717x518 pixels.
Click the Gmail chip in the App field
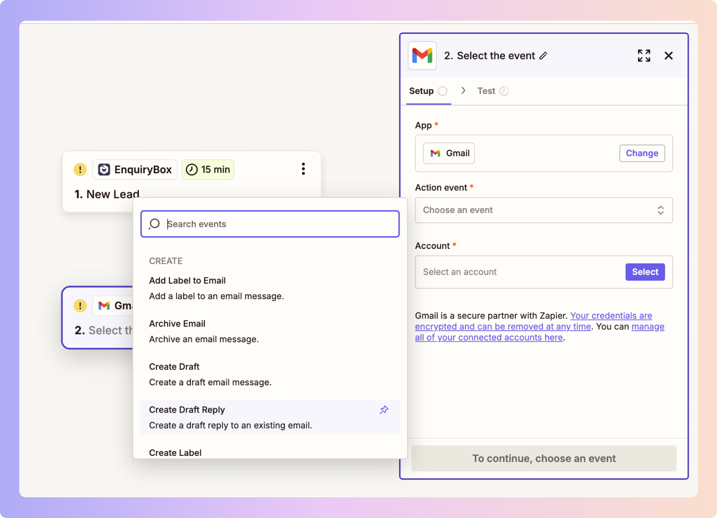[449, 153]
